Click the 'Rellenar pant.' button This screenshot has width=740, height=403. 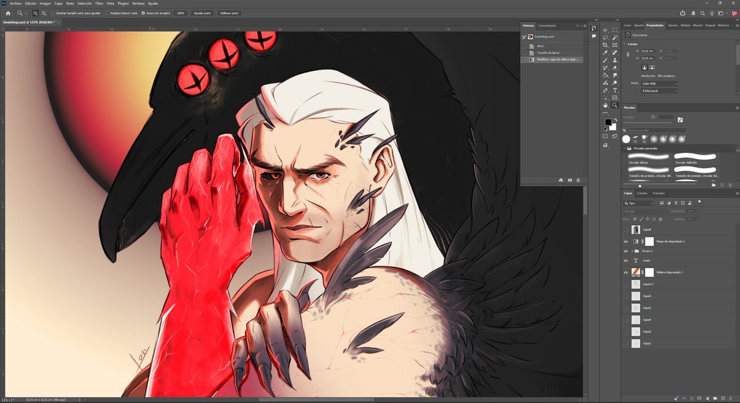[230, 13]
